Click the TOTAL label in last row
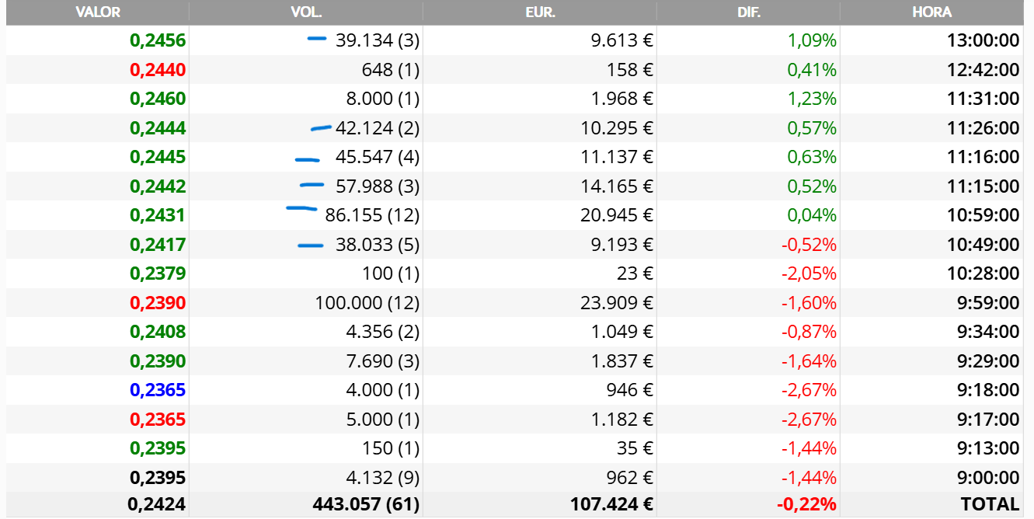This screenshot has width=1034, height=519. 990,504
